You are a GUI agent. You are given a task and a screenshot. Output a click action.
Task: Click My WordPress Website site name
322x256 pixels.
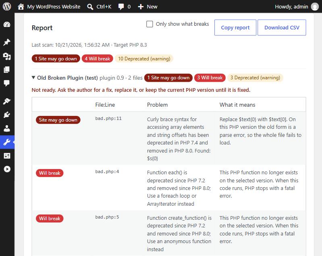54,7
